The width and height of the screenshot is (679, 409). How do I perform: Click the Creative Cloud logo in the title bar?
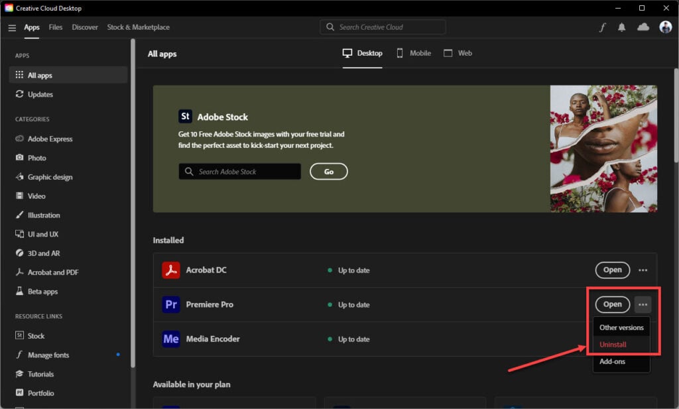pyautogui.click(x=9, y=8)
